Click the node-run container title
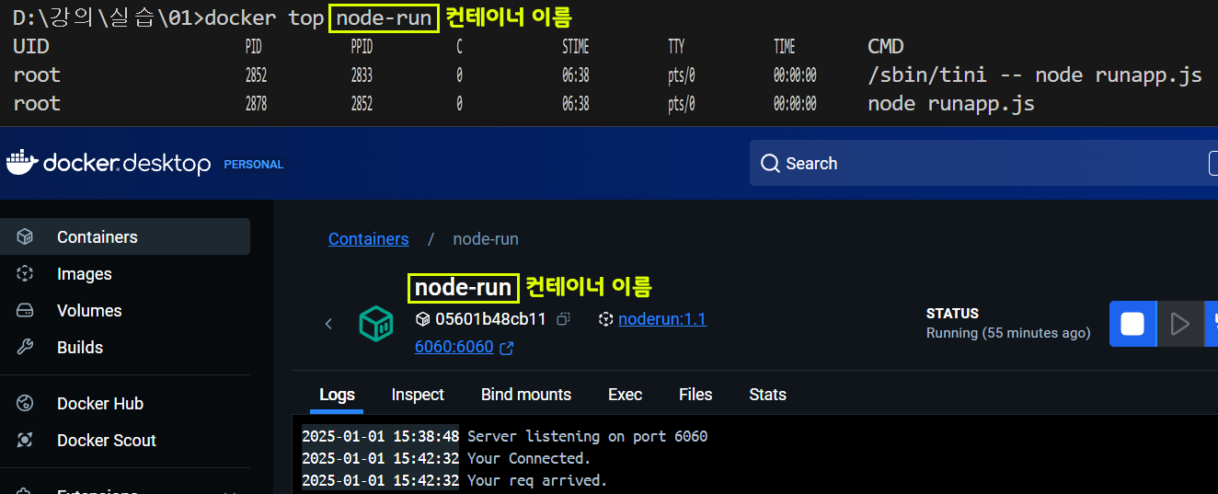 tap(463, 288)
